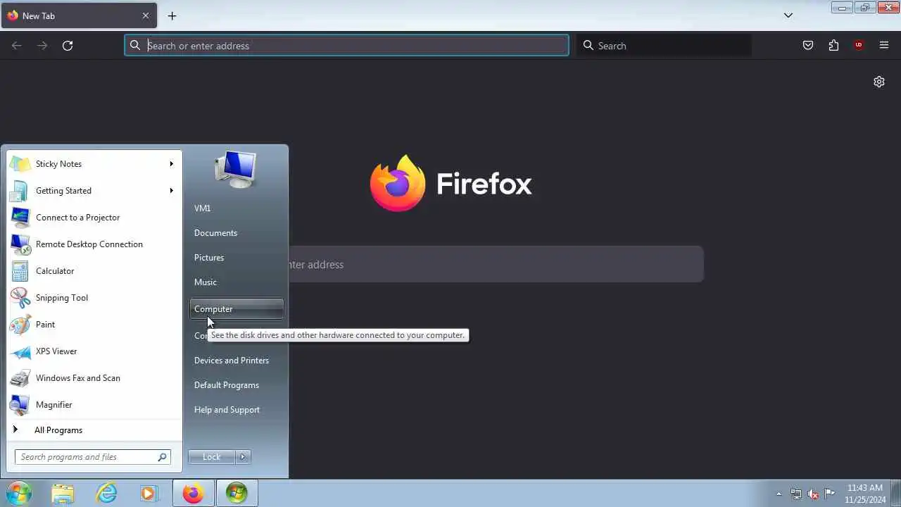This screenshot has height=507, width=901.
Task: Open Firefox Extensions menu
Action: (x=833, y=46)
